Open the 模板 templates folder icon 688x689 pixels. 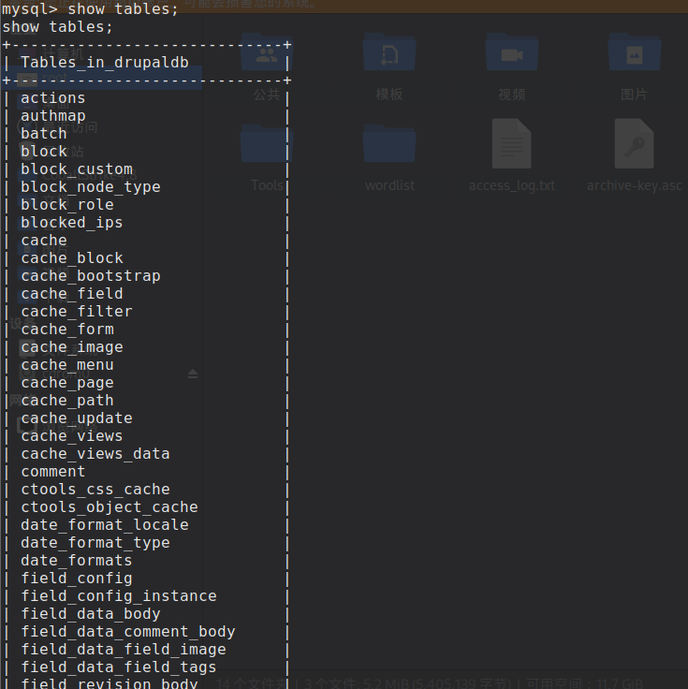(389, 52)
